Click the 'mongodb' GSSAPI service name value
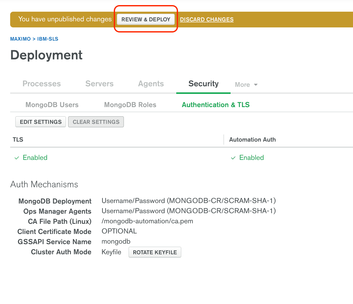Viewport: 353px width, 304px height. [116, 241]
